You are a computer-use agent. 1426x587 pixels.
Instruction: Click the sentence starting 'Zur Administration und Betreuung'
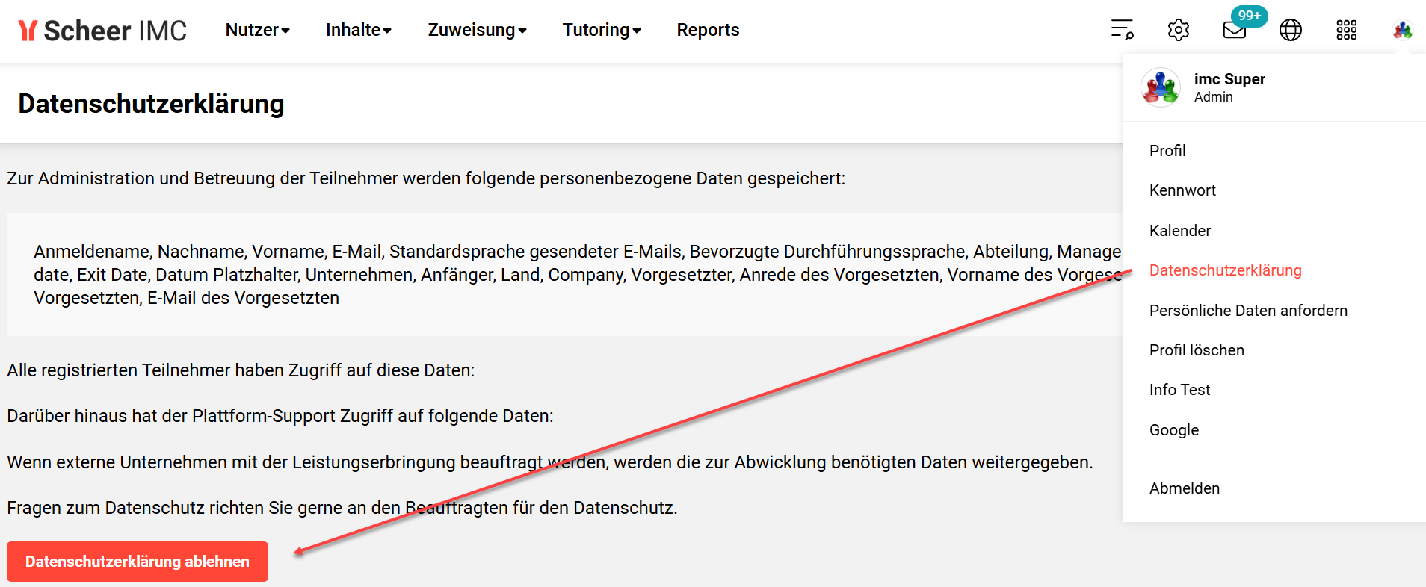pyautogui.click(x=426, y=178)
